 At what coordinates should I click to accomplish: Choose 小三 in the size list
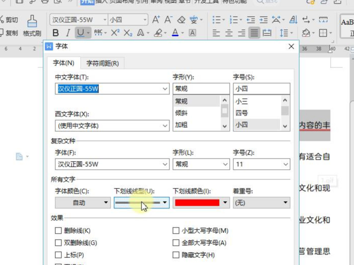[x=241, y=101]
